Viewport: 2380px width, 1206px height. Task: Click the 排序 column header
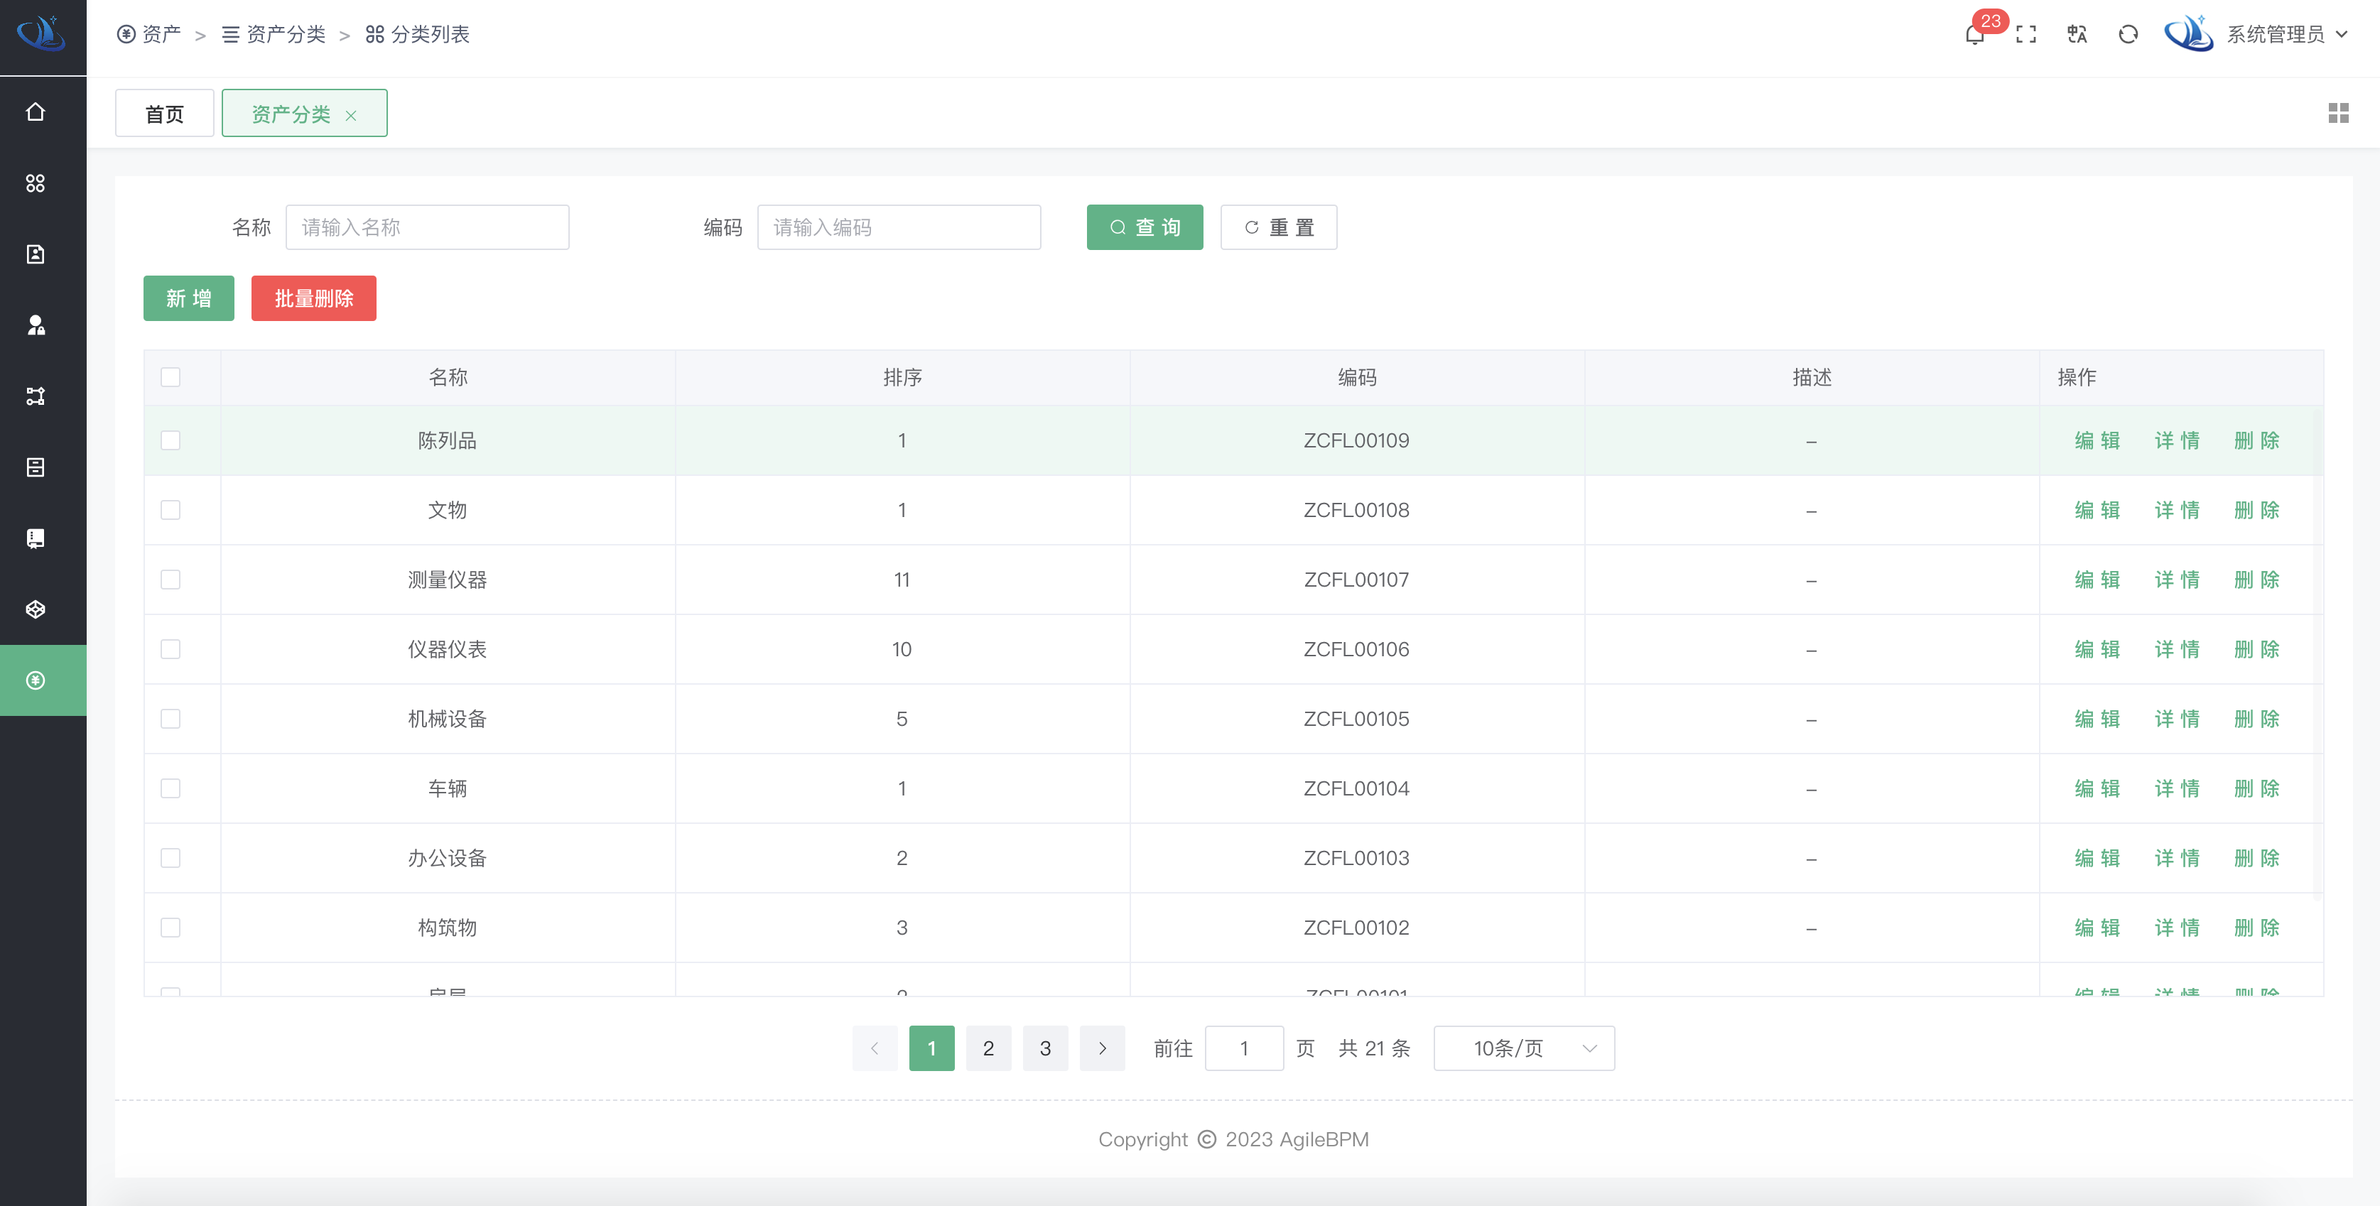pyautogui.click(x=902, y=376)
